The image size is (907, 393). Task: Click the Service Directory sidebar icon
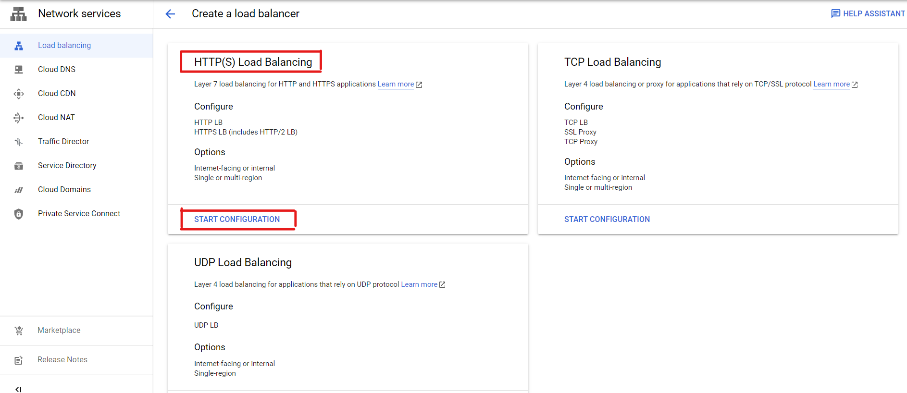[x=19, y=166]
